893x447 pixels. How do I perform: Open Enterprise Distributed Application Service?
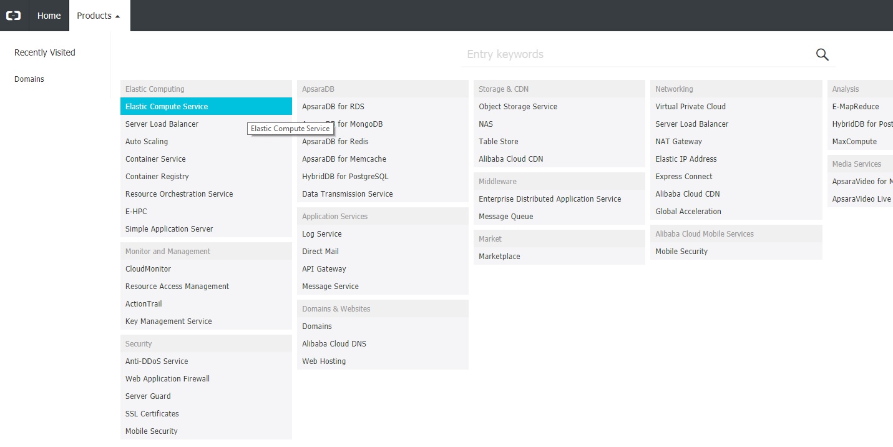tap(559, 199)
